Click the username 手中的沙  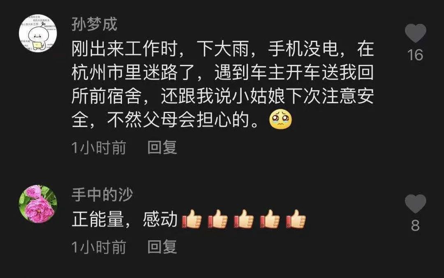coord(102,195)
